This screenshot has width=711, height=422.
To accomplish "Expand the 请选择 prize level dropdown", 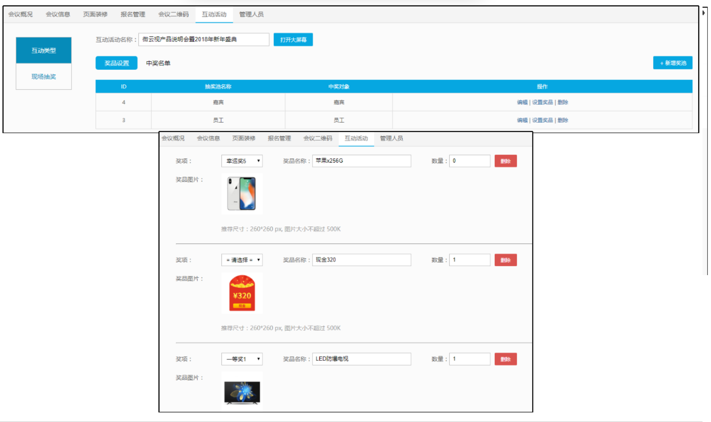I will tap(242, 260).
